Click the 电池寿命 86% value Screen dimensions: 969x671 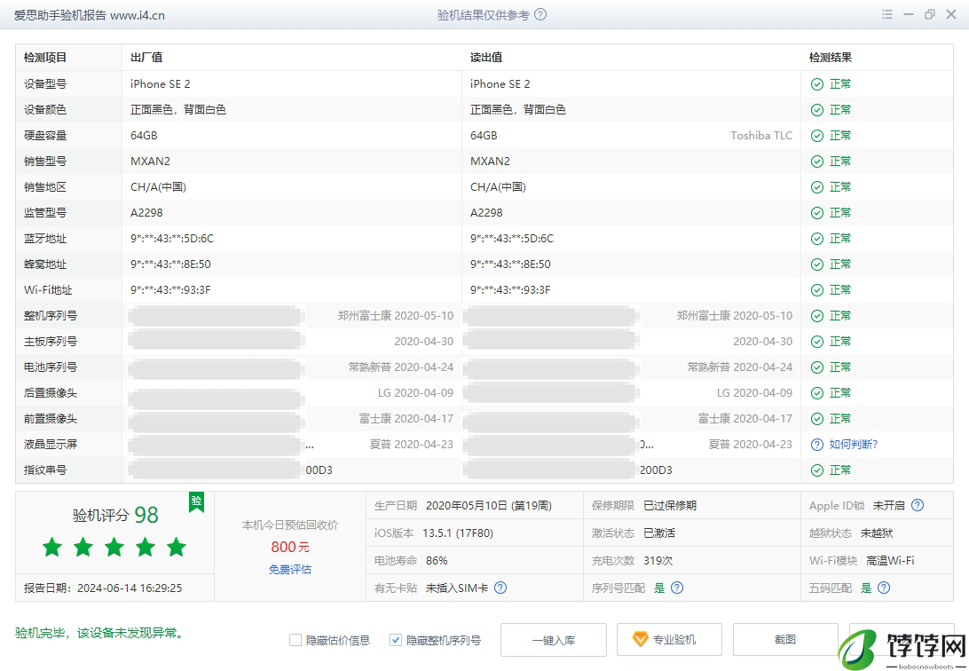437,560
